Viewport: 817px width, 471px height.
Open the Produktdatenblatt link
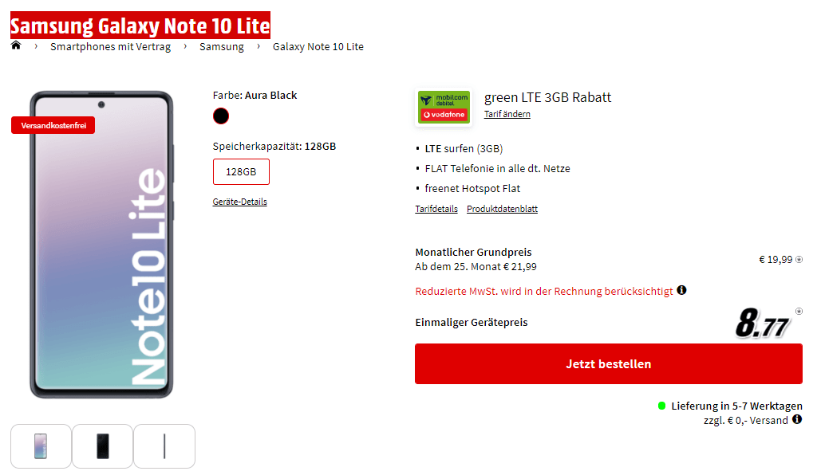503,209
